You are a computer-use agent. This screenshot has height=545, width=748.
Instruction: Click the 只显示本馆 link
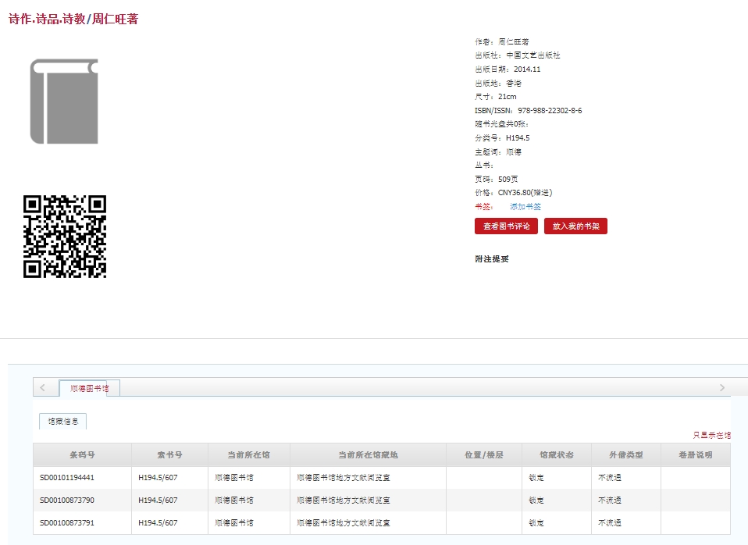[711, 435]
